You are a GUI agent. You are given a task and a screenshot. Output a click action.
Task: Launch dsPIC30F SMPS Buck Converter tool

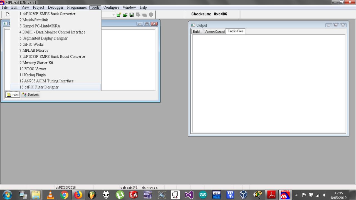(x=56, y=14)
